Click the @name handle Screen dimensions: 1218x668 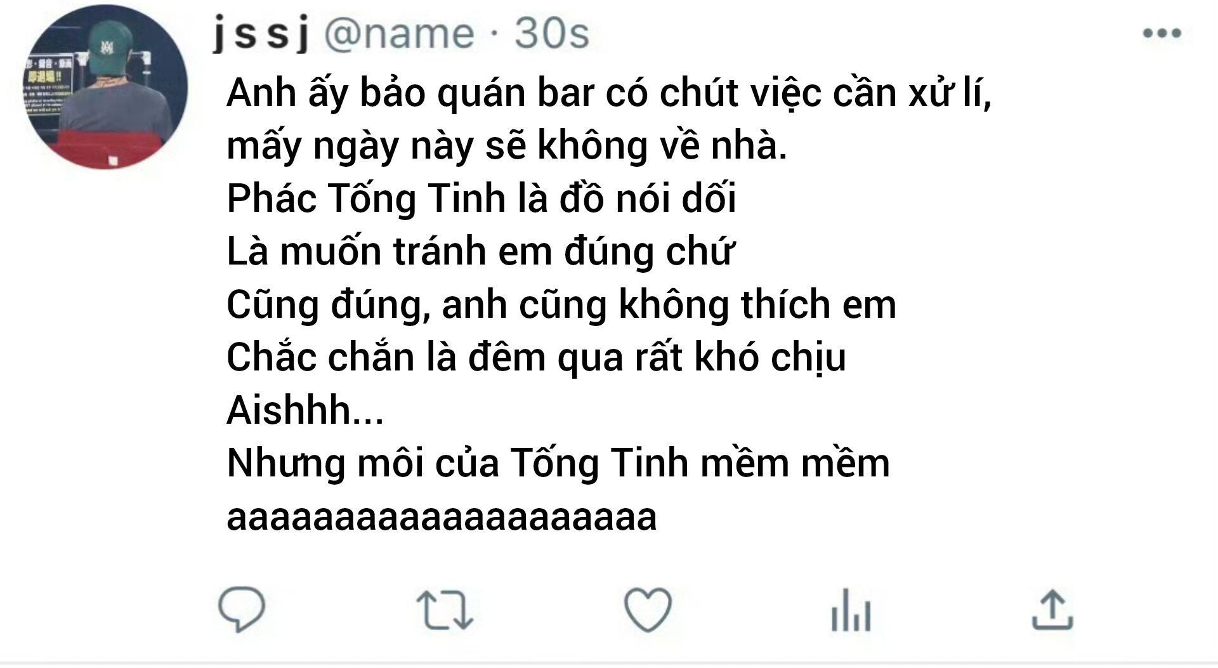(399, 34)
